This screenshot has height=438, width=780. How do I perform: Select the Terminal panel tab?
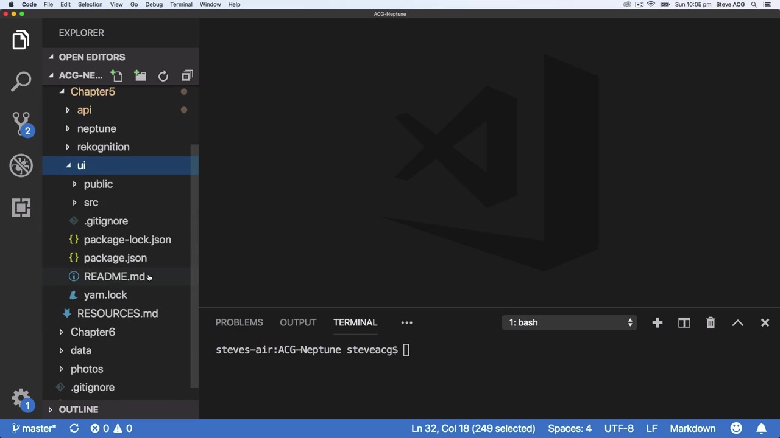coord(355,322)
